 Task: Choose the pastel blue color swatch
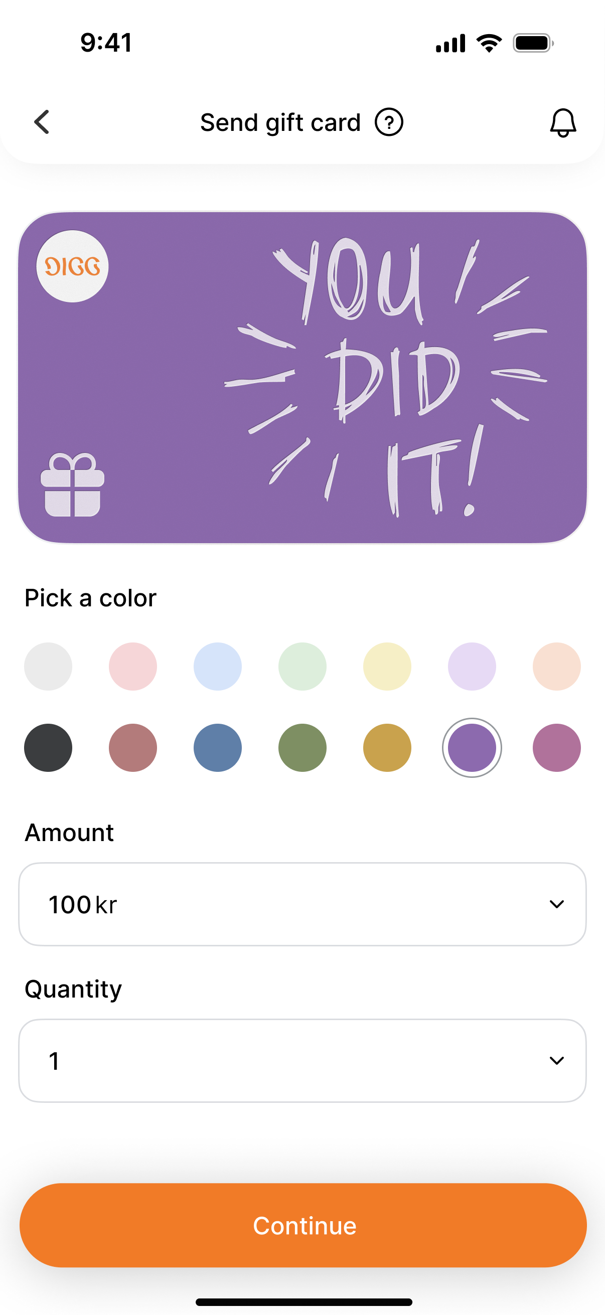pyautogui.click(x=218, y=666)
